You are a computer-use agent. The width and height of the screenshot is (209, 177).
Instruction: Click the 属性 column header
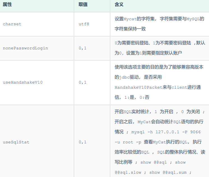7,4
